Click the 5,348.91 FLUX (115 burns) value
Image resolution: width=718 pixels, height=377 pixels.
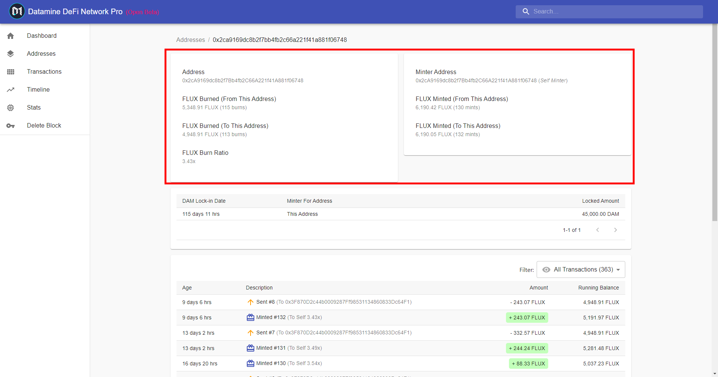(215, 108)
